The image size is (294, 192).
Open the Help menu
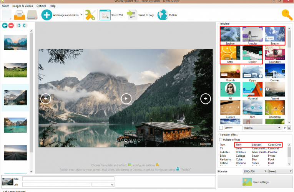[x=53, y=6]
